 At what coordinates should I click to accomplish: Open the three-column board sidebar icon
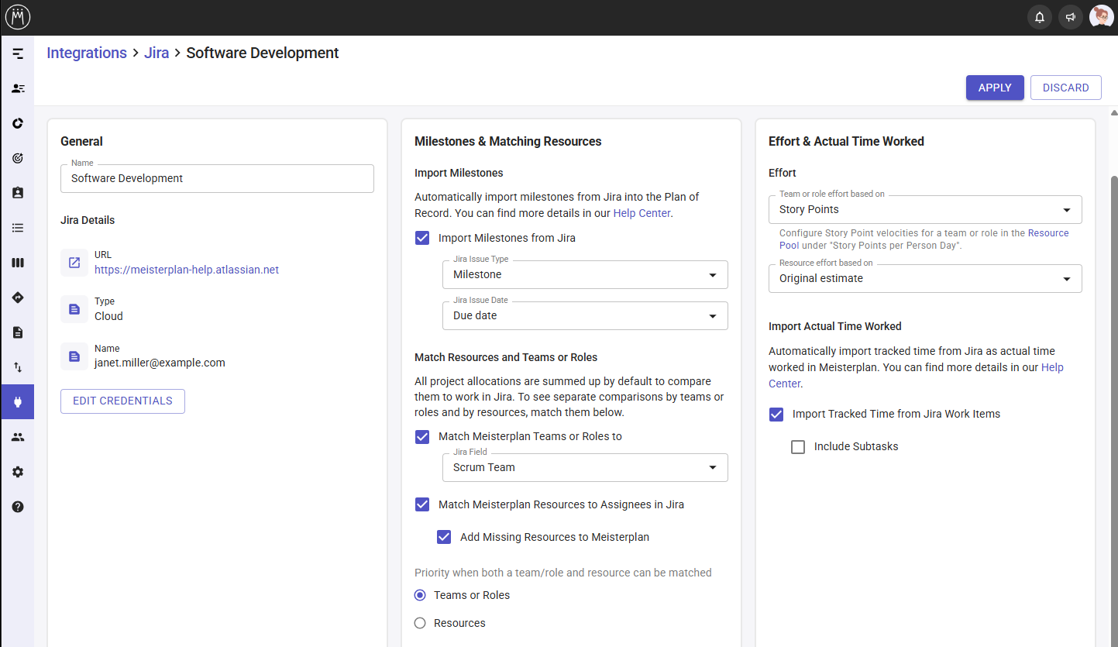18,263
